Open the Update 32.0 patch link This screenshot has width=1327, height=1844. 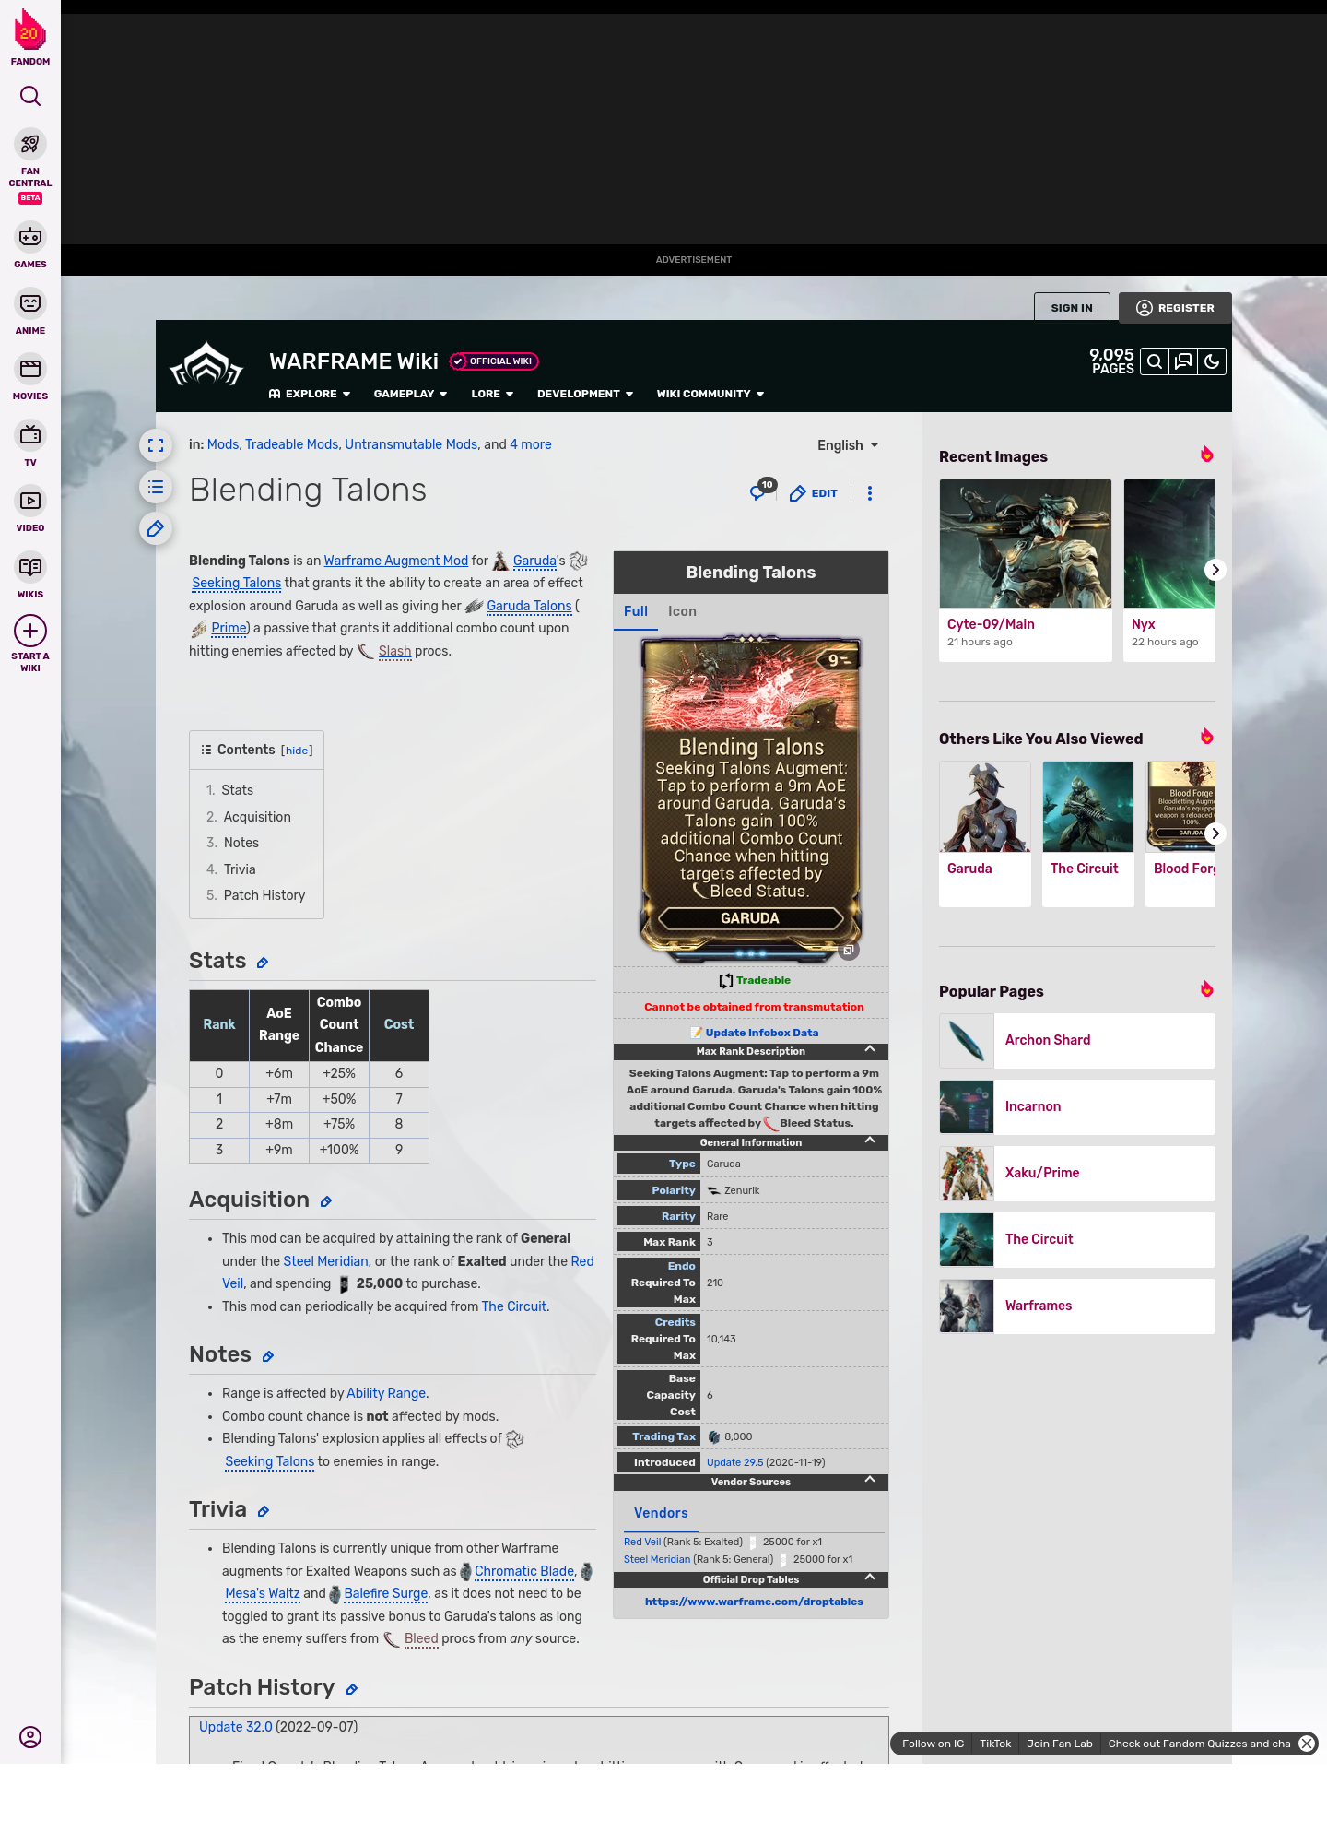pyautogui.click(x=236, y=1727)
